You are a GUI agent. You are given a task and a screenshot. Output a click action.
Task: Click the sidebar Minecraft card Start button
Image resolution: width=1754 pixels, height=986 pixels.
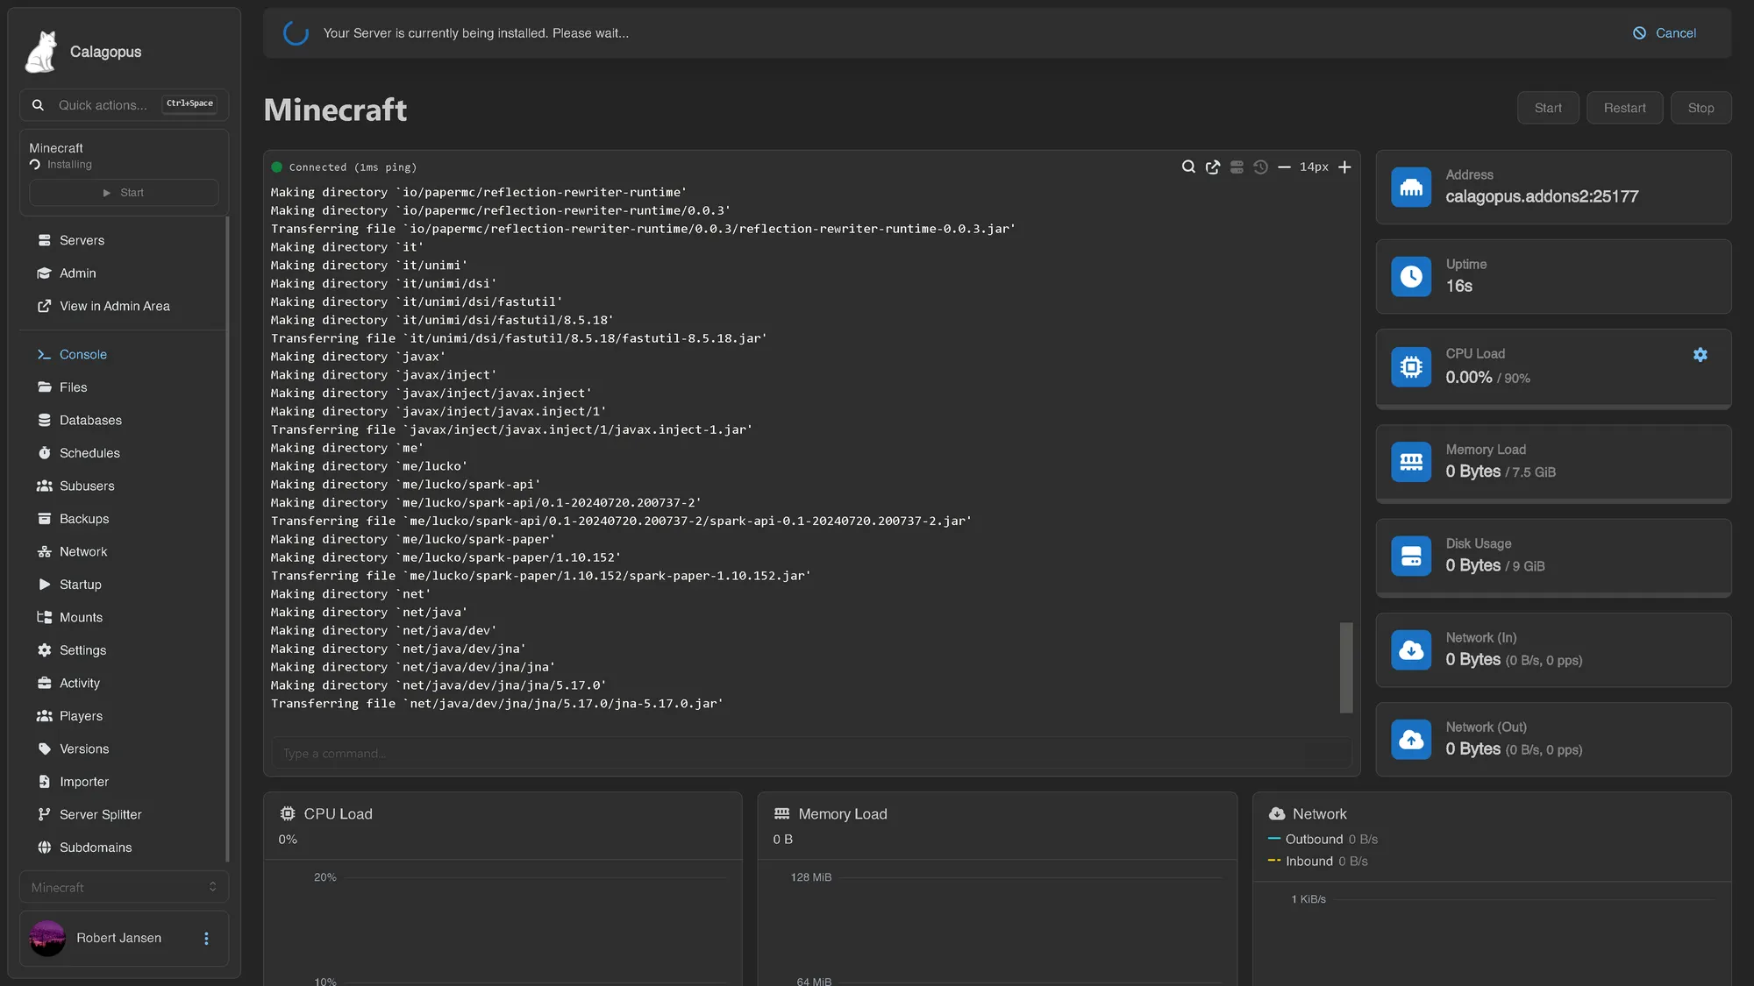click(124, 193)
